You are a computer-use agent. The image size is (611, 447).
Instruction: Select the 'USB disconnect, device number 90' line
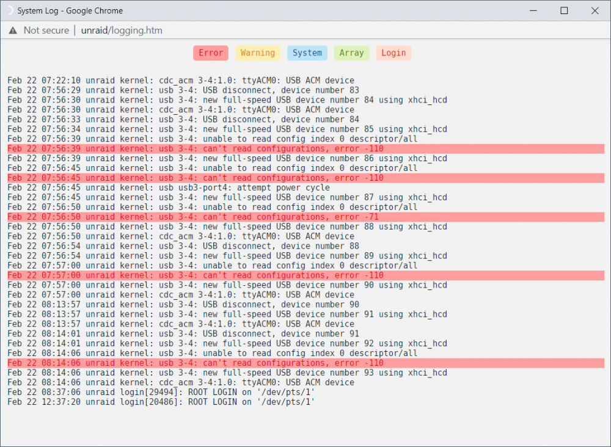click(x=183, y=305)
